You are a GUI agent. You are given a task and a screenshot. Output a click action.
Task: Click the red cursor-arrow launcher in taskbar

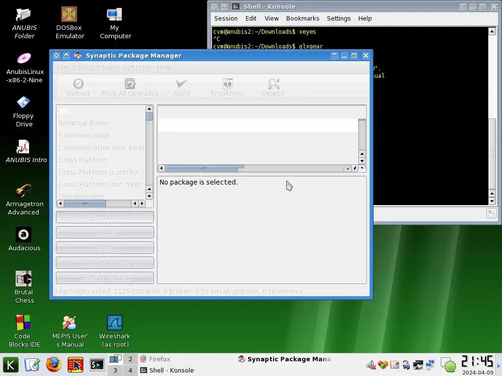(75, 365)
